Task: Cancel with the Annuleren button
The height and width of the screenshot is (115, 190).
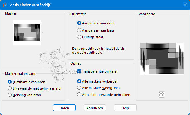Action: (x=95, y=108)
